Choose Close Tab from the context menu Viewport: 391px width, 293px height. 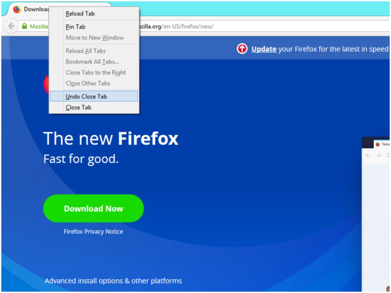coord(94,107)
